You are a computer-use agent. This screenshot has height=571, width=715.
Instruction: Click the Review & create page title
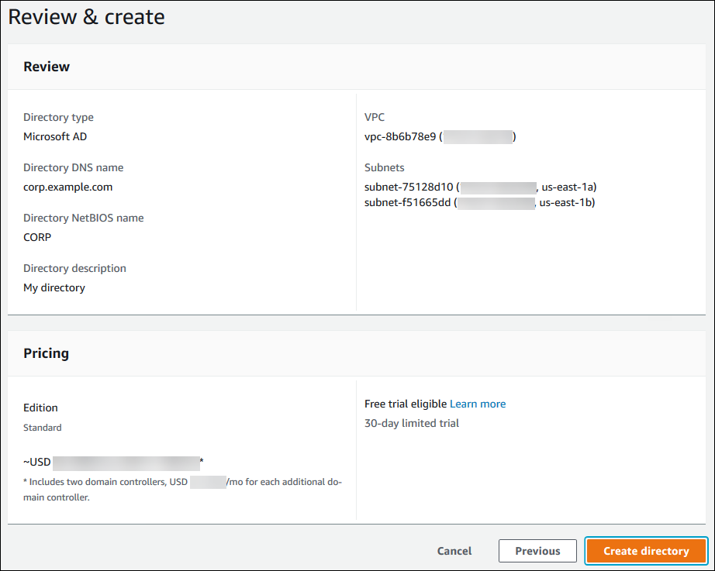point(86,16)
